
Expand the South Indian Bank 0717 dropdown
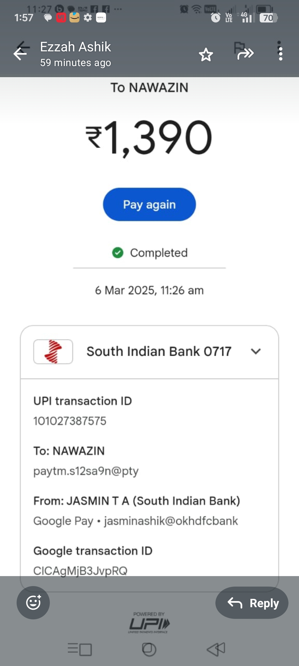pos(256,352)
